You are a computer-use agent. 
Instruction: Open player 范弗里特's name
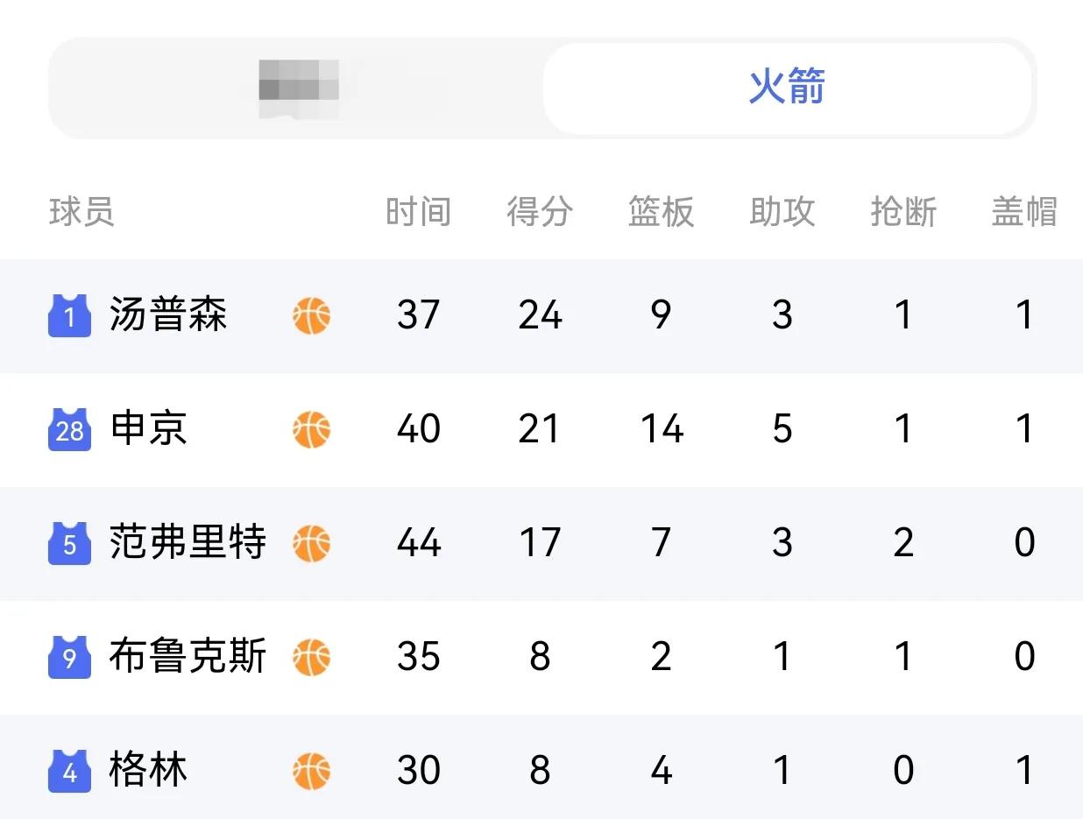click(x=188, y=543)
